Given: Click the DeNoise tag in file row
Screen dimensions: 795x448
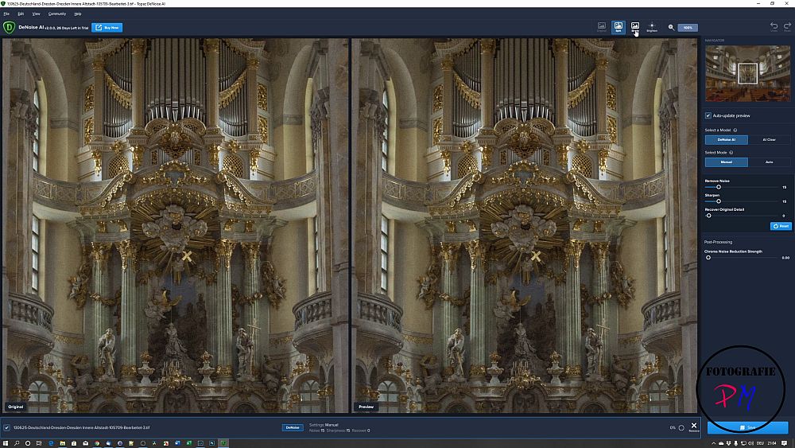Looking at the screenshot, I should [x=293, y=427].
